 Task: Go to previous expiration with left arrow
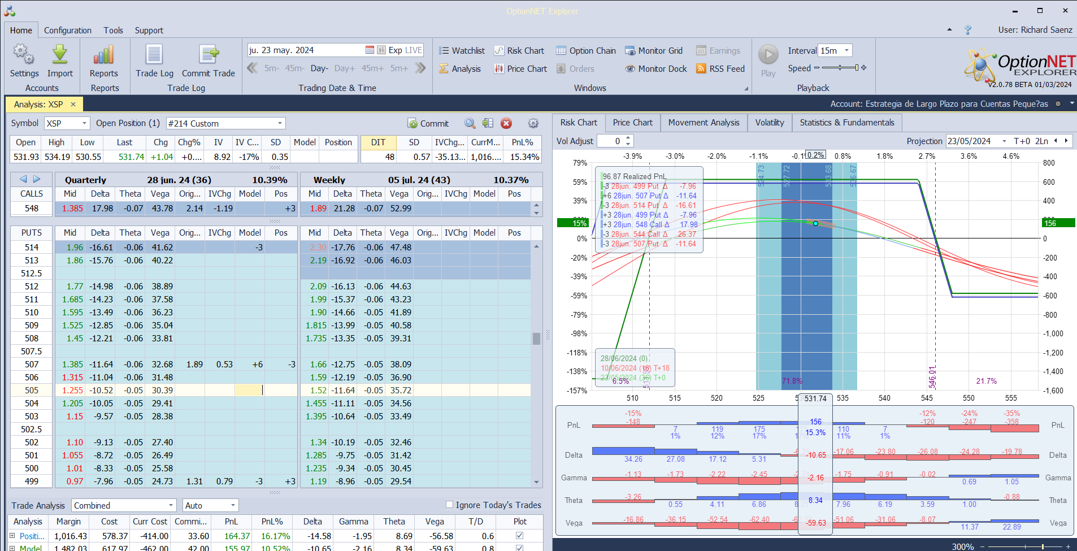(23, 179)
